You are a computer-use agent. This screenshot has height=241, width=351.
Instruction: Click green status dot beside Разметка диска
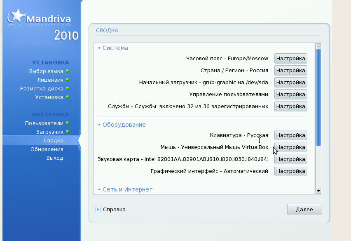click(x=68, y=89)
